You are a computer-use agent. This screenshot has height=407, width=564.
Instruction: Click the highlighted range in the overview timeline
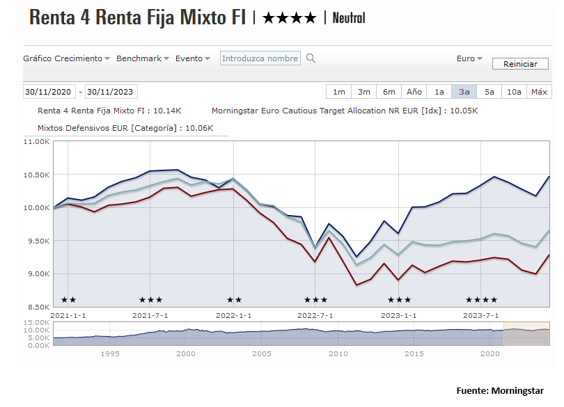pyautogui.click(x=527, y=333)
